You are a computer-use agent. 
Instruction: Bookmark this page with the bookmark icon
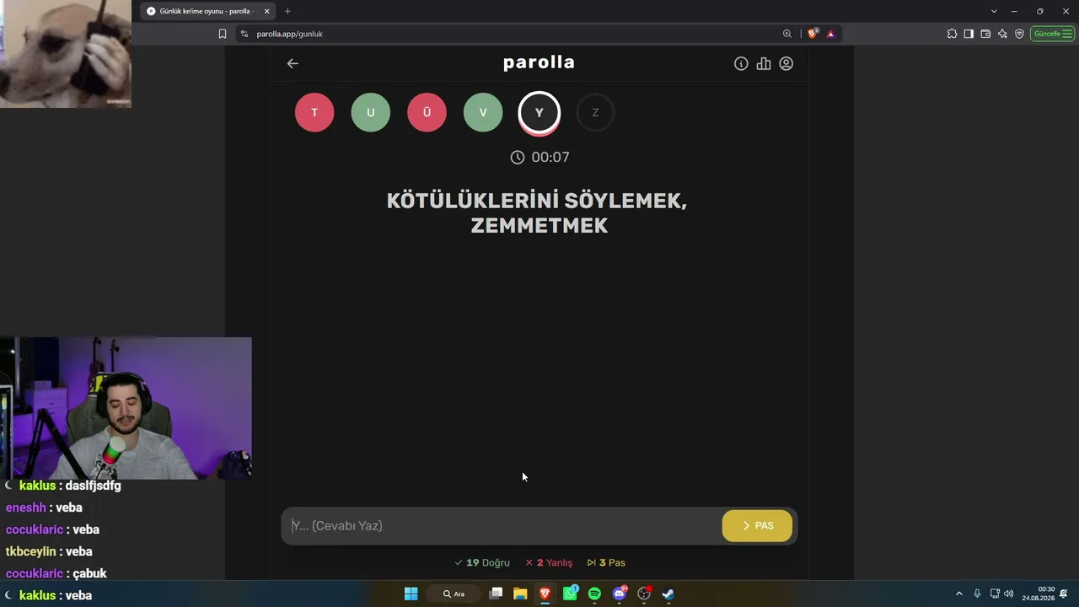pyautogui.click(x=223, y=34)
